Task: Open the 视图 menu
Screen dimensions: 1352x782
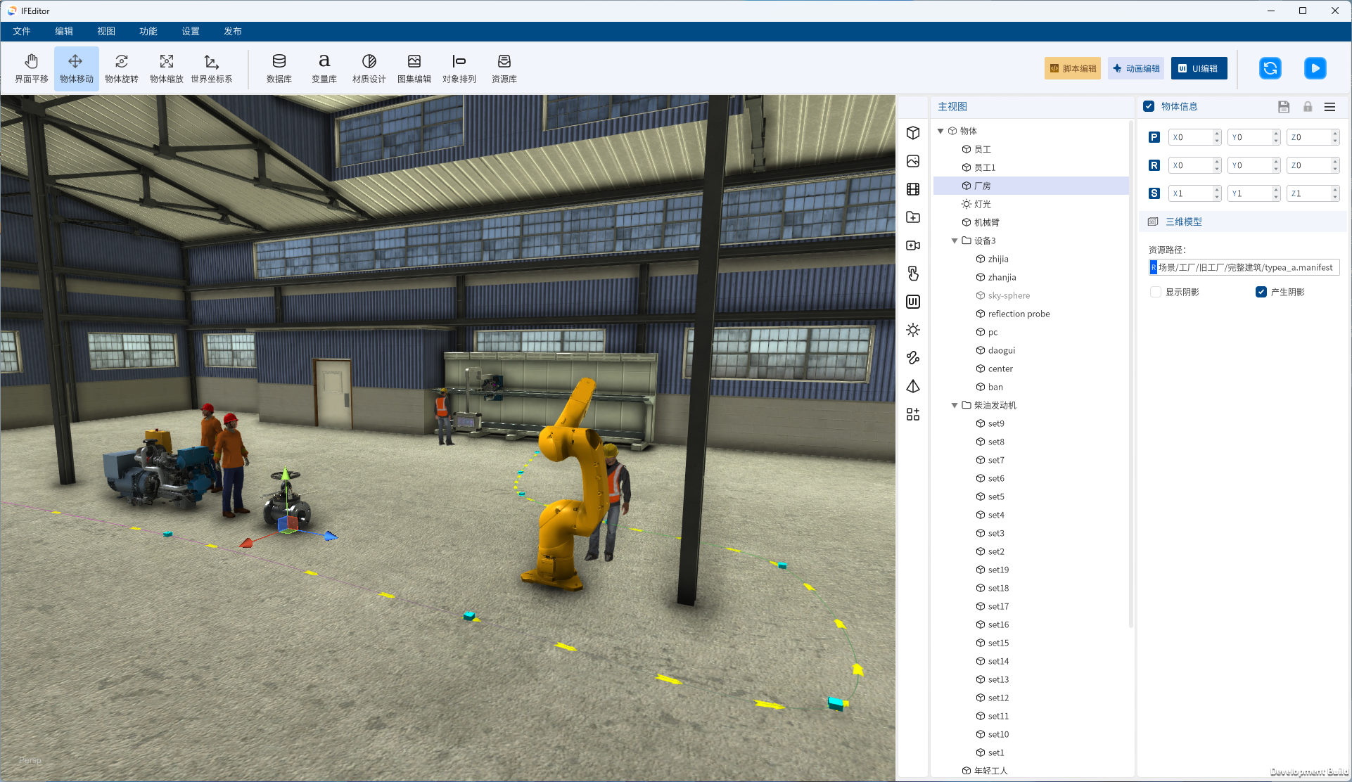Action: (106, 31)
